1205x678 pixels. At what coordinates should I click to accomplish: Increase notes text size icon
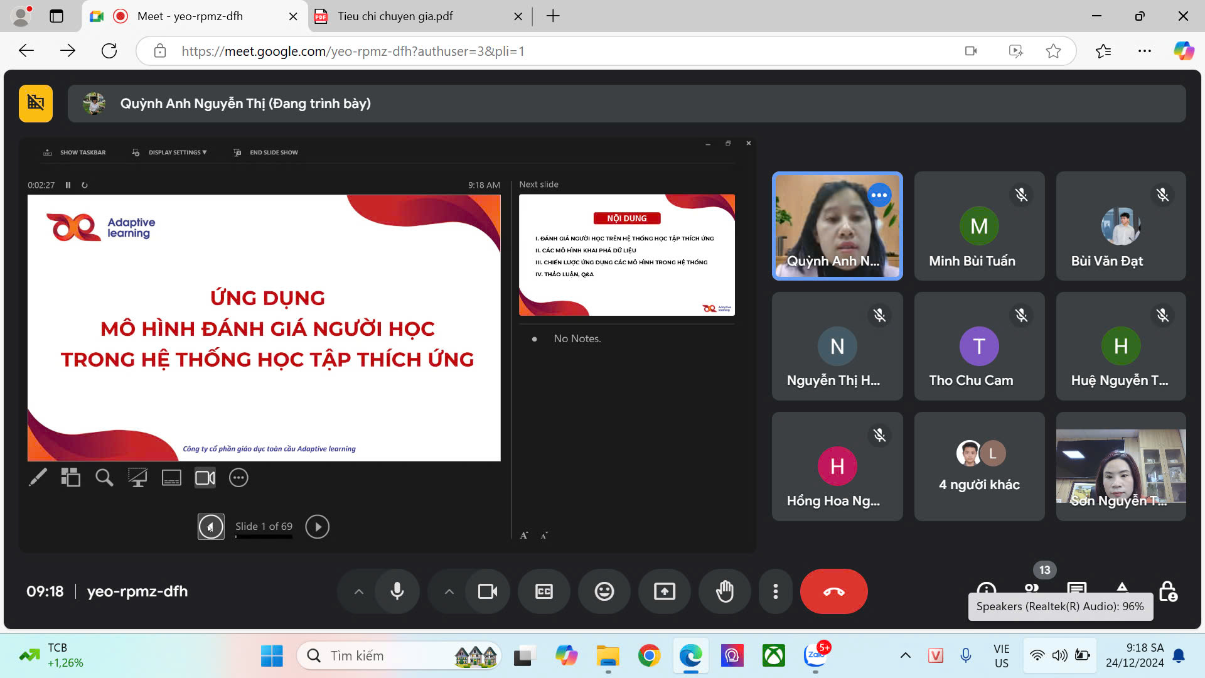pyautogui.click(x=524, y=535)
